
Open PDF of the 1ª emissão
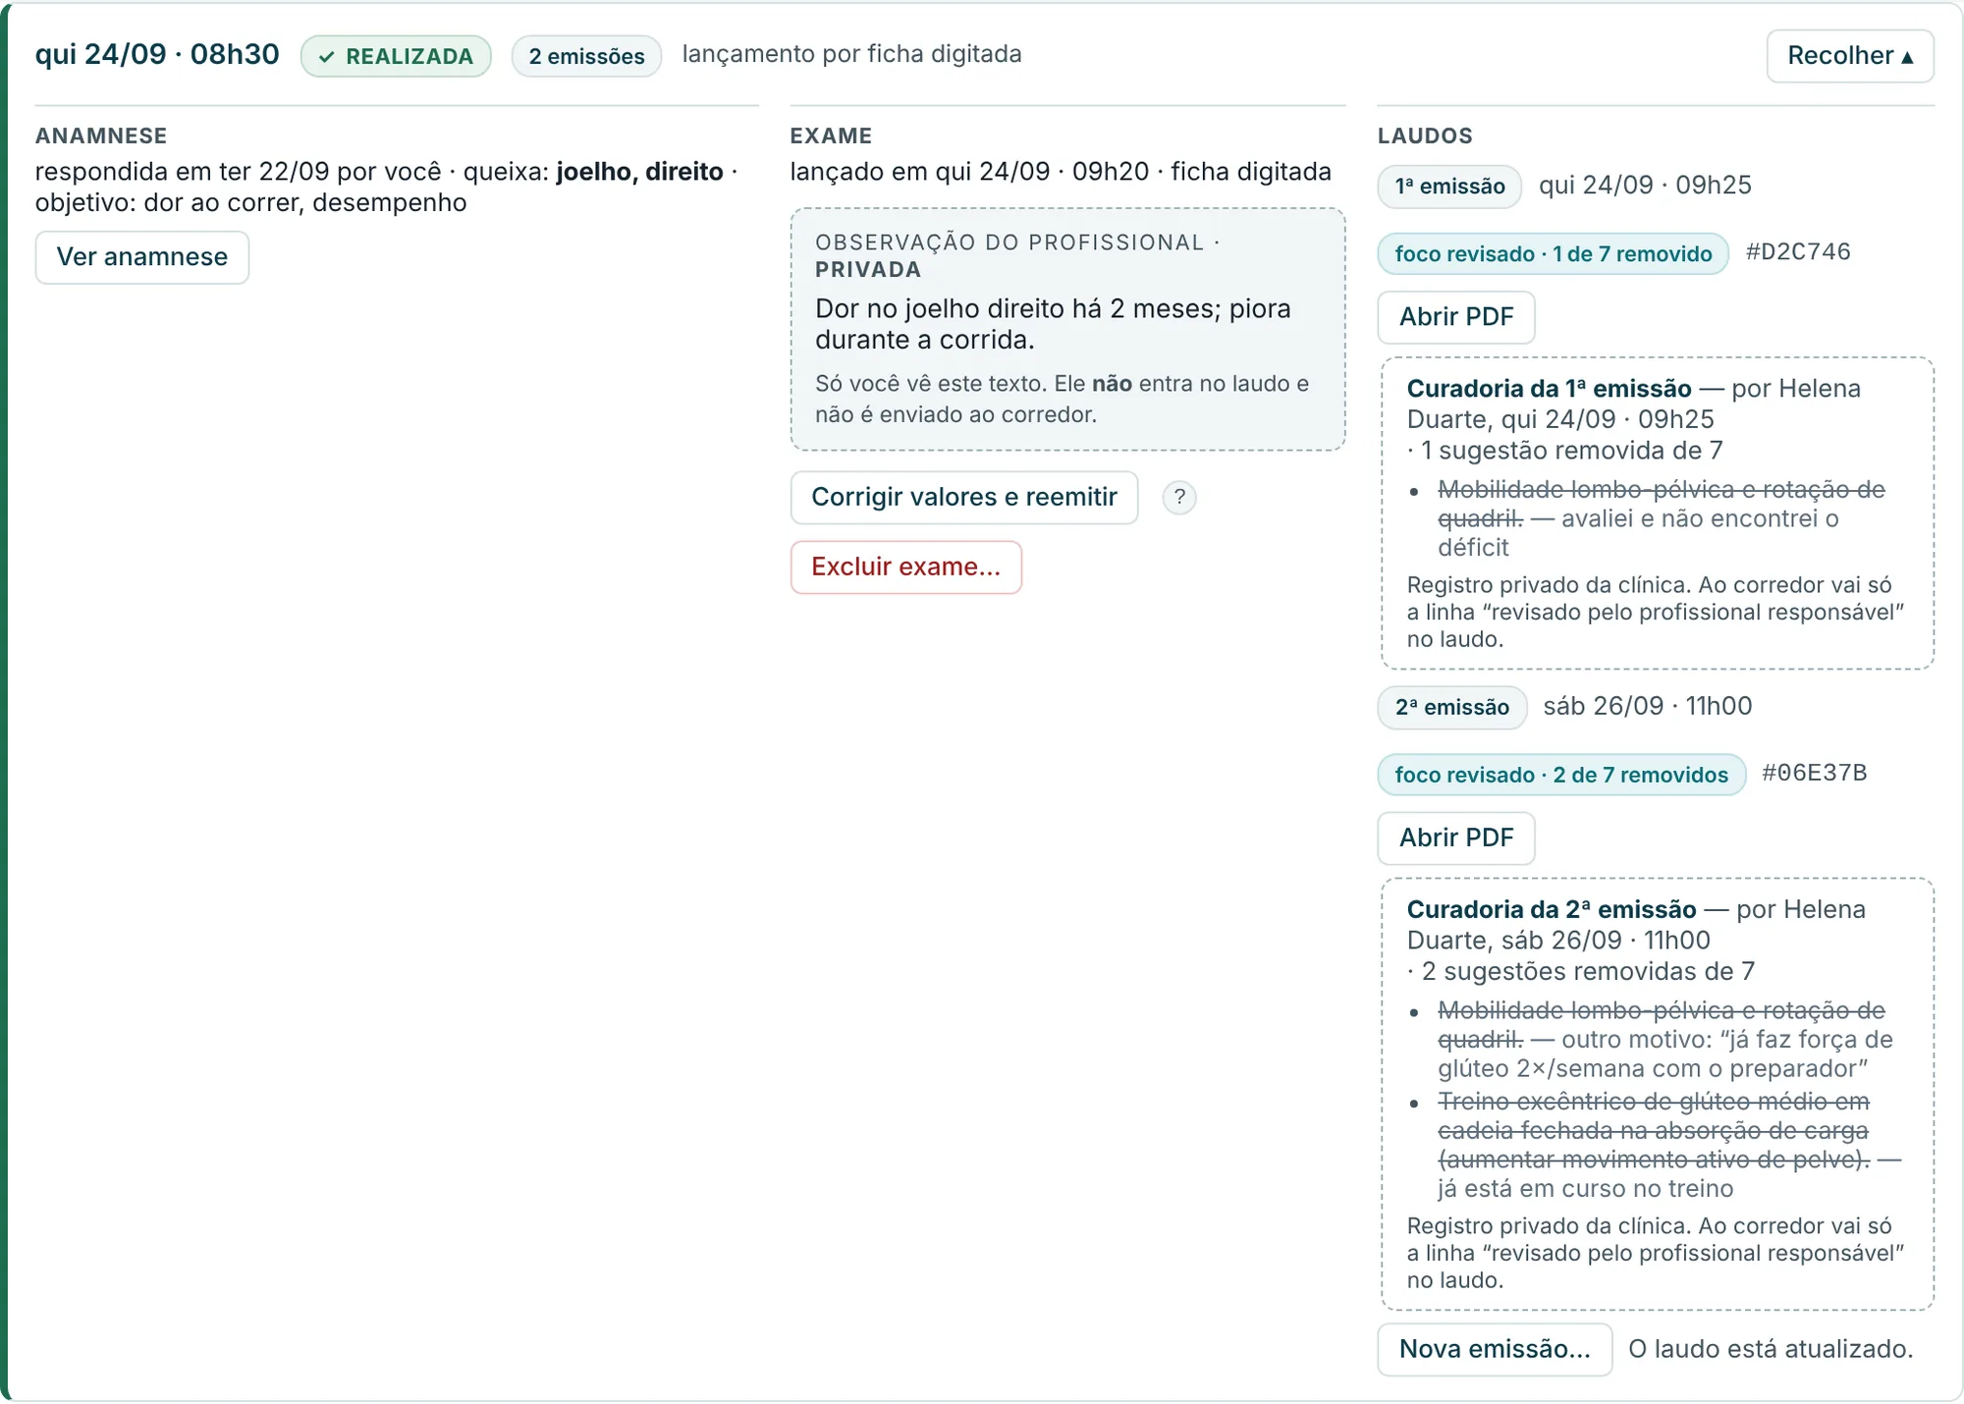[1456, 317]
